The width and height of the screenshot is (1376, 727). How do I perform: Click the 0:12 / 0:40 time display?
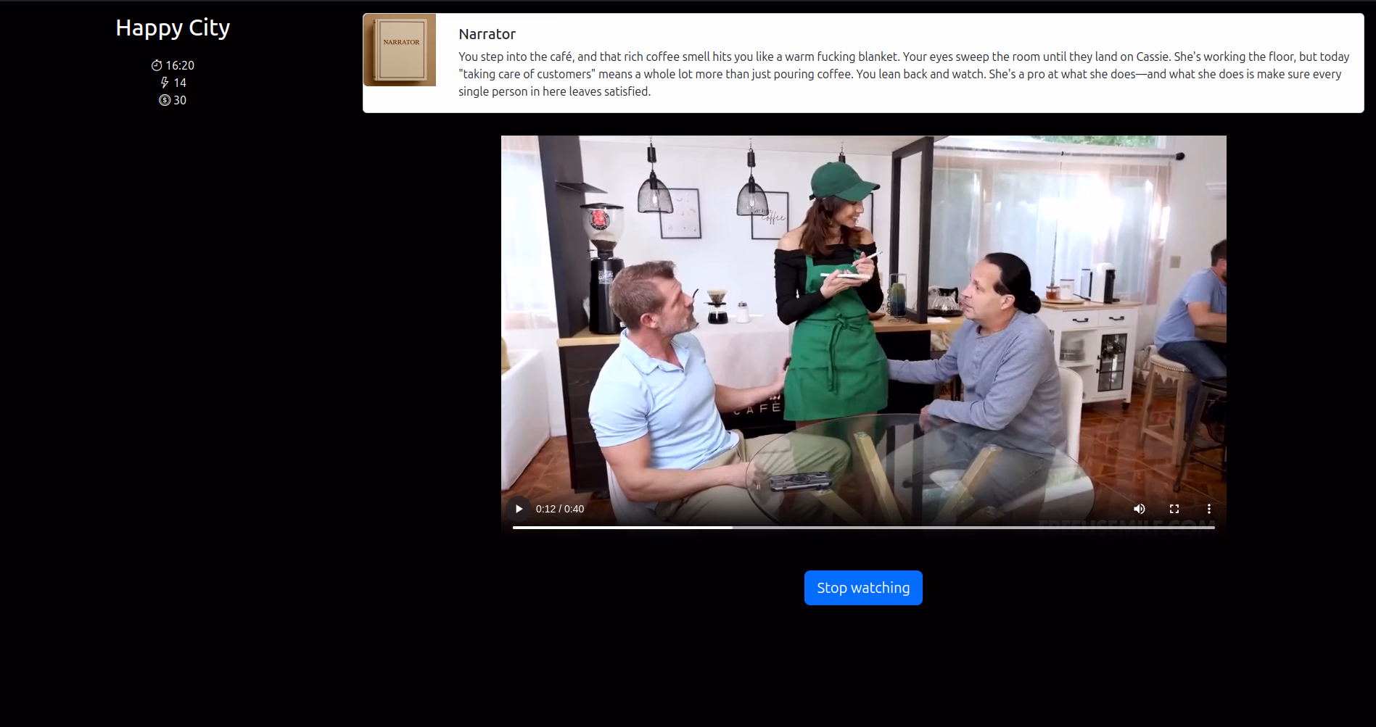[560, 509]
